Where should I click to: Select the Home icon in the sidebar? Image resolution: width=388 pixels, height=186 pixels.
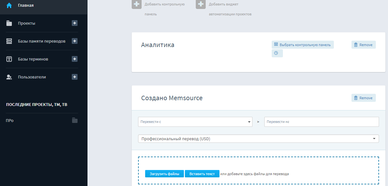pos(9,5)
